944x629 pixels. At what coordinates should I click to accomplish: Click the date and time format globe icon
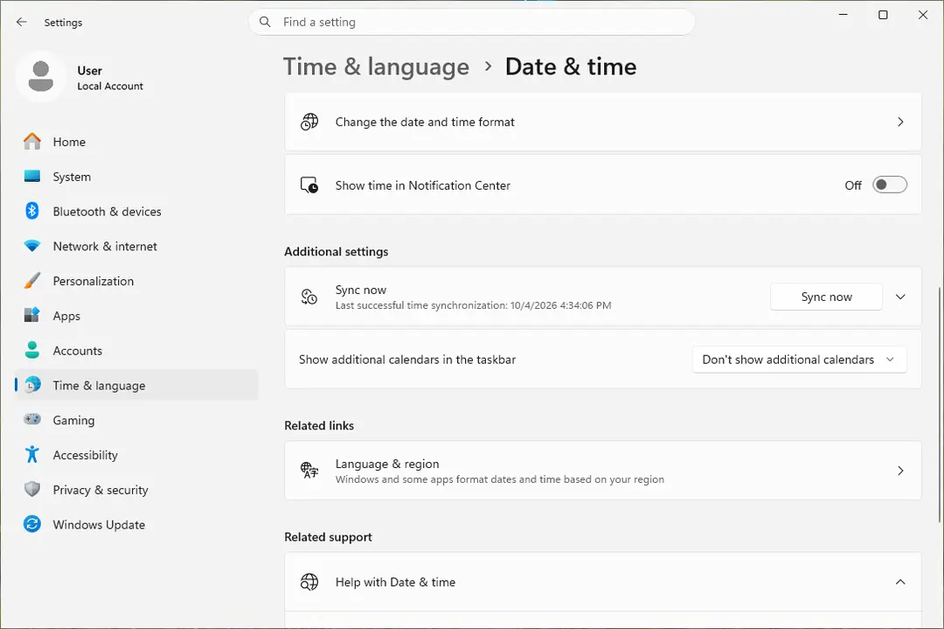point(309,122)
